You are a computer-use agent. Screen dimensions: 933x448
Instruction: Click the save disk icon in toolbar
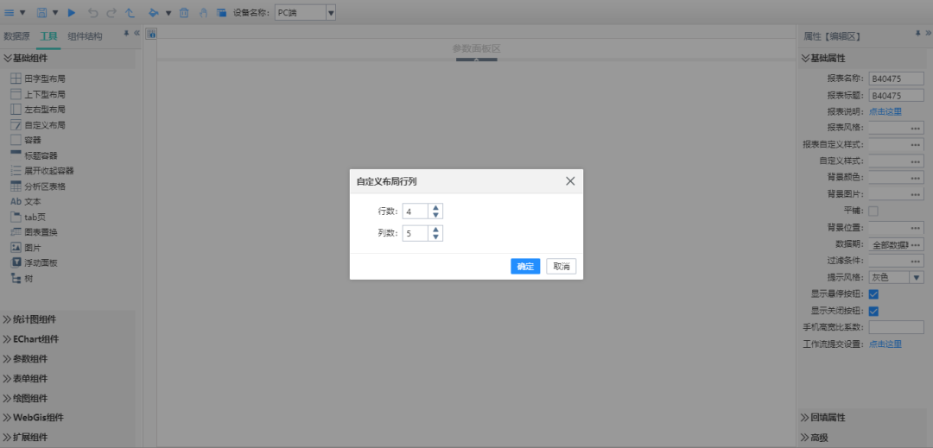pyautogui.click(x=41, y=13)
